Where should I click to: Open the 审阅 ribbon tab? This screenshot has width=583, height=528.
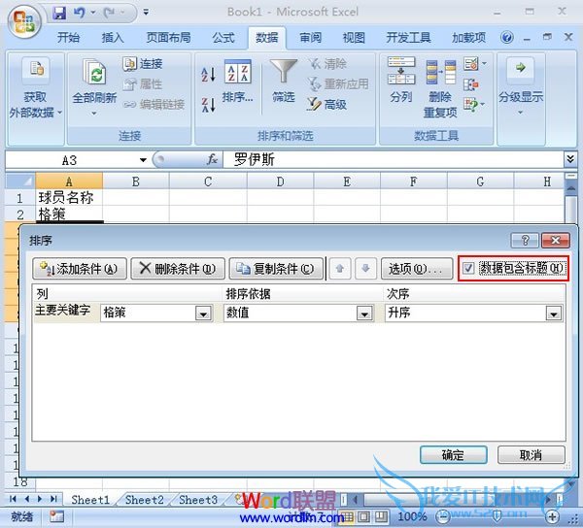click(311, 38)
